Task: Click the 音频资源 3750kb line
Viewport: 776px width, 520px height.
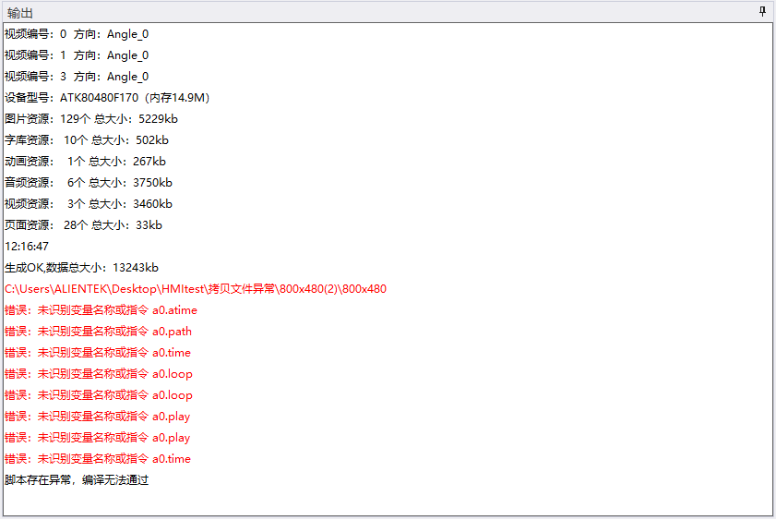Action: click(x=89, y=183)
